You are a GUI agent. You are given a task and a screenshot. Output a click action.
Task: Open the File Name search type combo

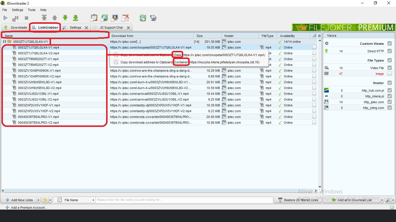(x=75, y=200)
